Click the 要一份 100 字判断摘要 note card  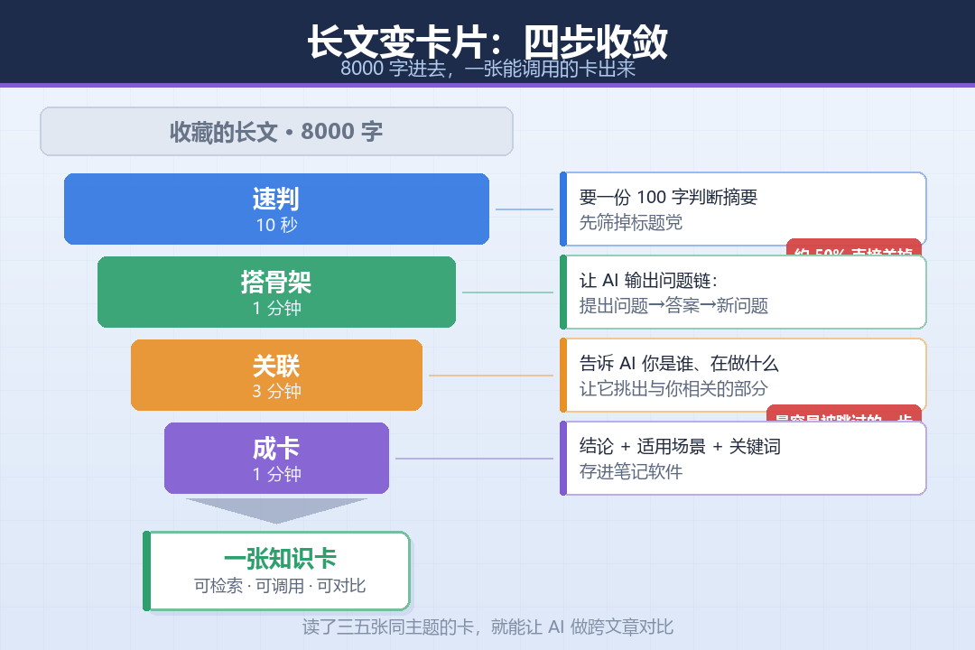(743, 209)
